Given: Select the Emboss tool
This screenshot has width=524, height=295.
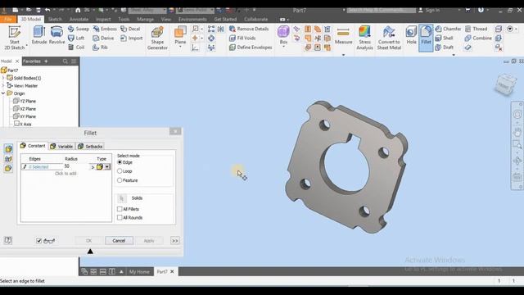Looking at the screenshot, I should click(x=105, y=29).
